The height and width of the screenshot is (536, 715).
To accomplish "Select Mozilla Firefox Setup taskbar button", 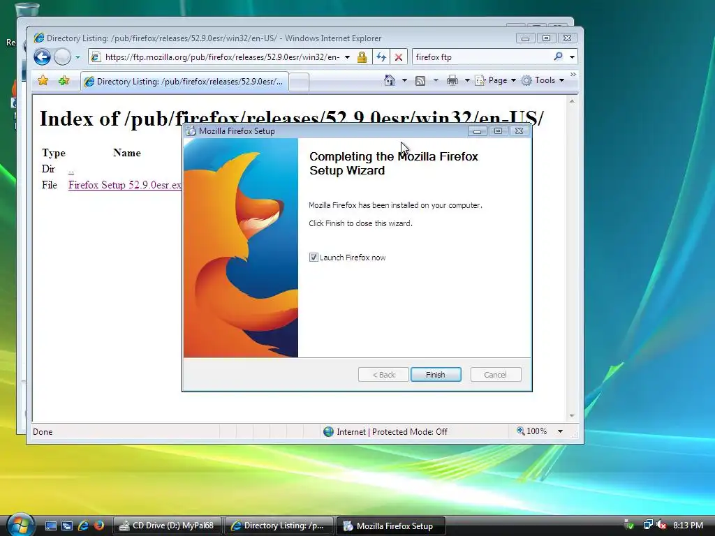I will (x=390, y=526).
